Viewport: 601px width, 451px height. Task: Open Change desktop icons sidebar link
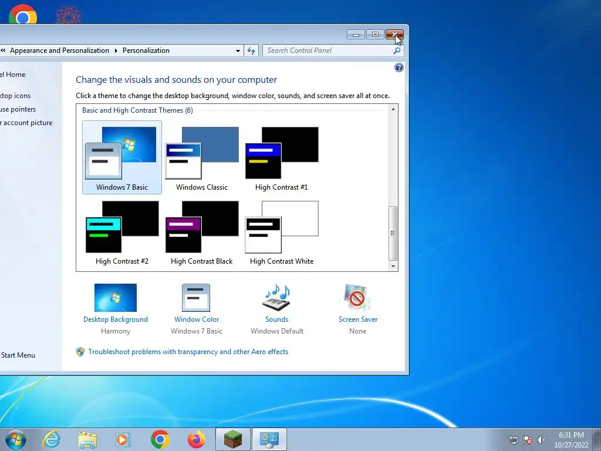point(15,96)
